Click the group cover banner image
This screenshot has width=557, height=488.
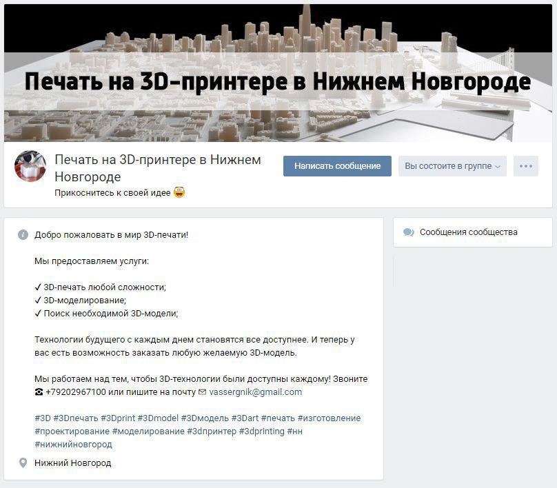coord(278,73)
